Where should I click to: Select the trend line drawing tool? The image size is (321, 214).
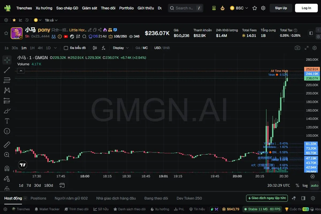pyautogui.click(x=7, y=70)
